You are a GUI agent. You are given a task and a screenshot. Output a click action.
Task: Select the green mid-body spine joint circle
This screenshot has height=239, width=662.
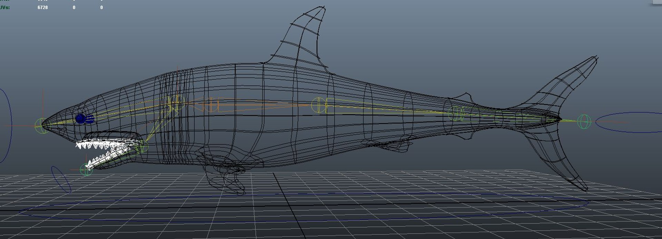(x=318, y=105)
